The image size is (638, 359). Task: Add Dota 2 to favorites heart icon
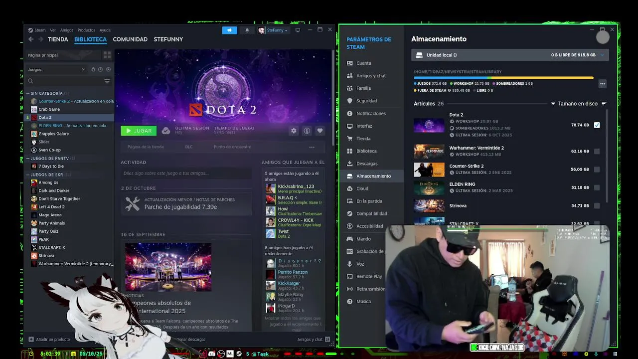(320, 131)
